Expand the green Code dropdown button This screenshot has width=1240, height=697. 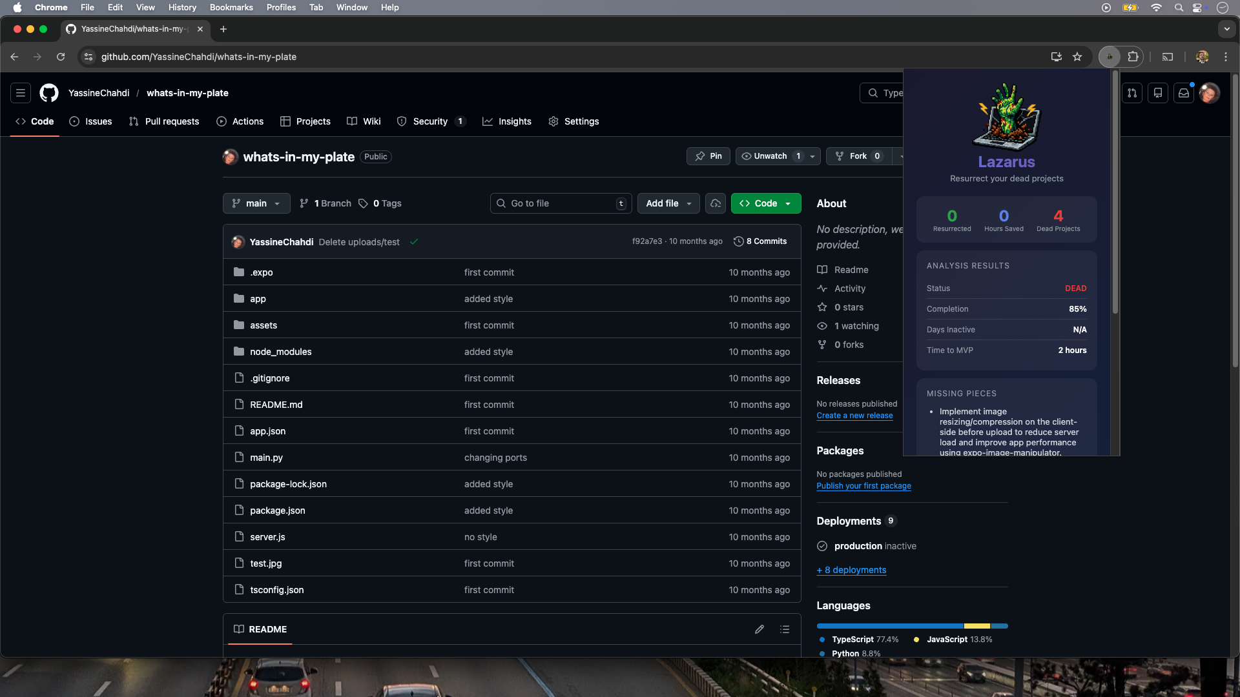766,203
